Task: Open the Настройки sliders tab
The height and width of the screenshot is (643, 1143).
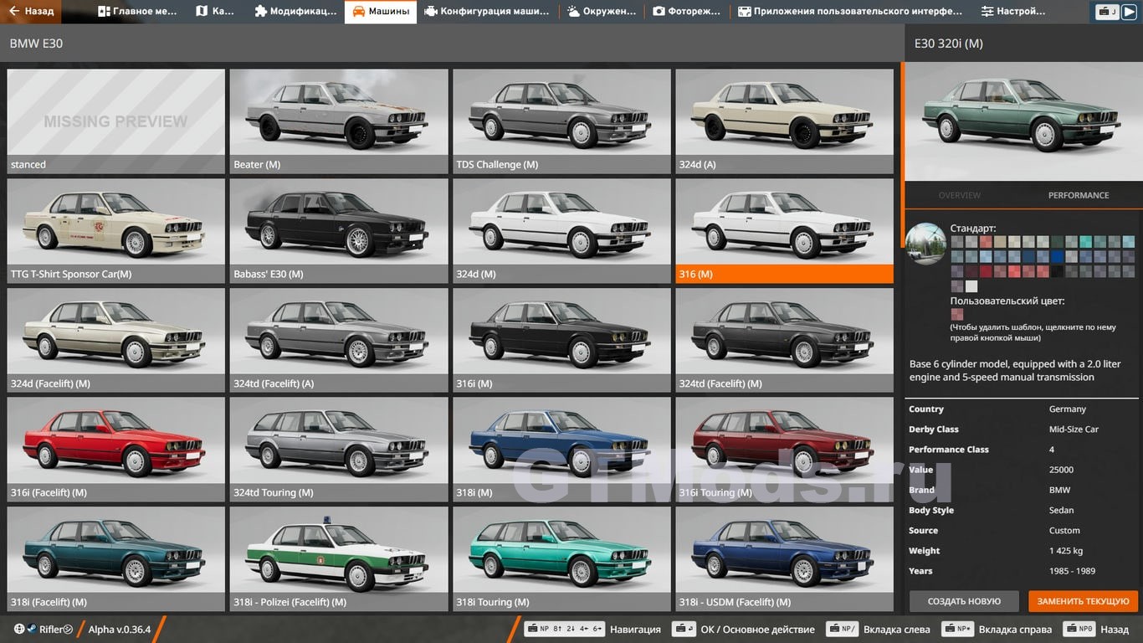Action: coord(1013,12)
